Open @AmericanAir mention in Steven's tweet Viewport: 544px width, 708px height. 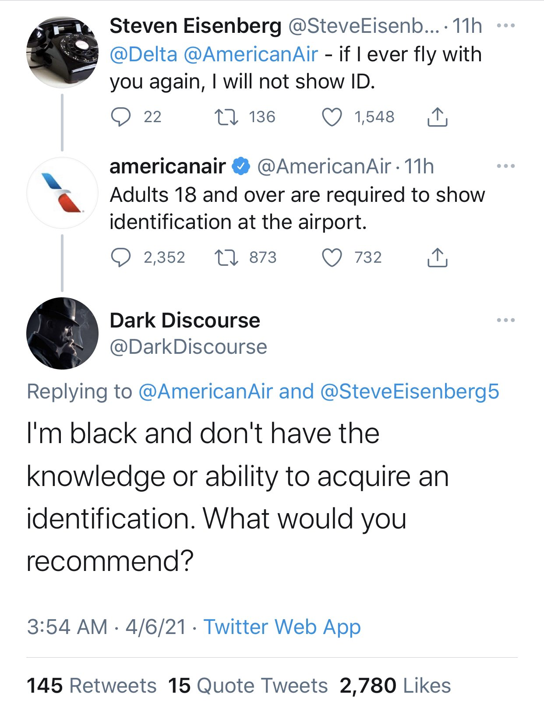coord(251,54)
